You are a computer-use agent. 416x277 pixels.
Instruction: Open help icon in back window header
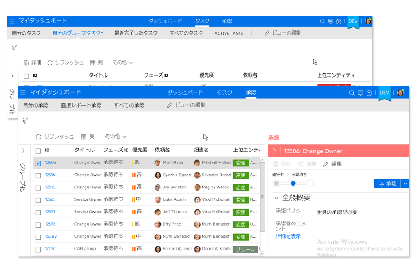[x=338, y=22]
